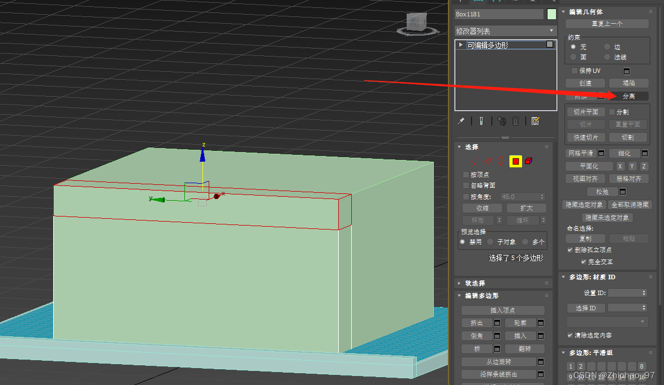Screen dimensions: 664x385
Task: Open the material ID name dropdown
Action: point(607,322)
